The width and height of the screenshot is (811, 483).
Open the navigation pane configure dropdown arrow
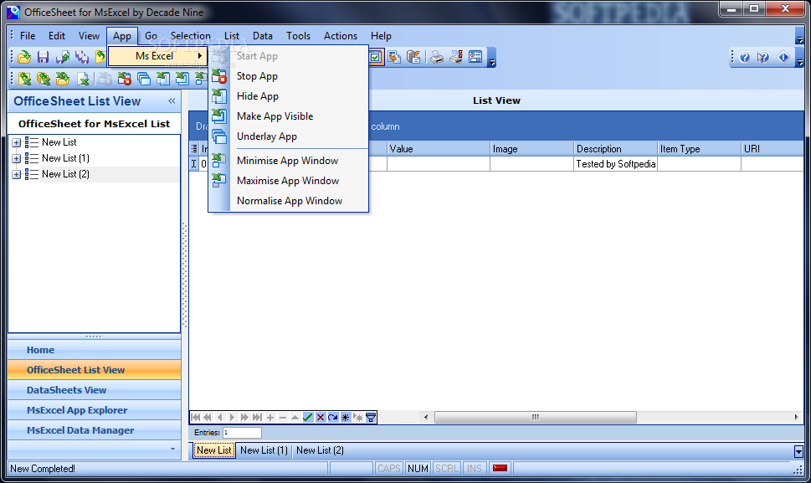click(x=172, y=449)
